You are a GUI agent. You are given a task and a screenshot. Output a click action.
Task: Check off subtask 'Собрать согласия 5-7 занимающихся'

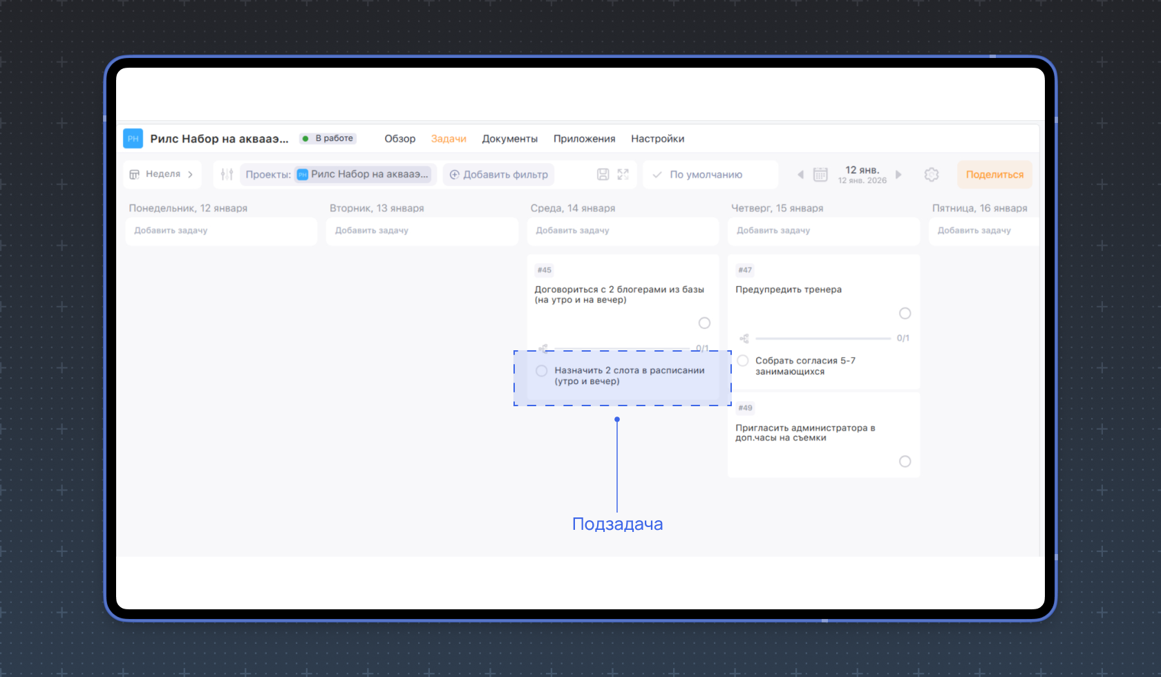click(743, 361)
